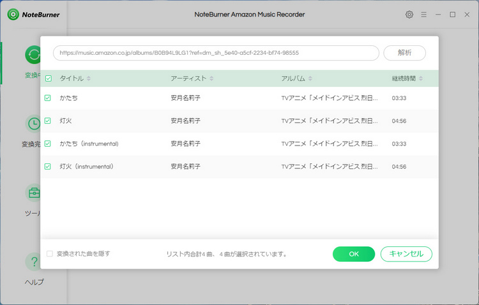The height and width of the screenshot is (305, 479).
Task: Sort list by 継続時間 column arrows
Action: [x=421, y=78]
